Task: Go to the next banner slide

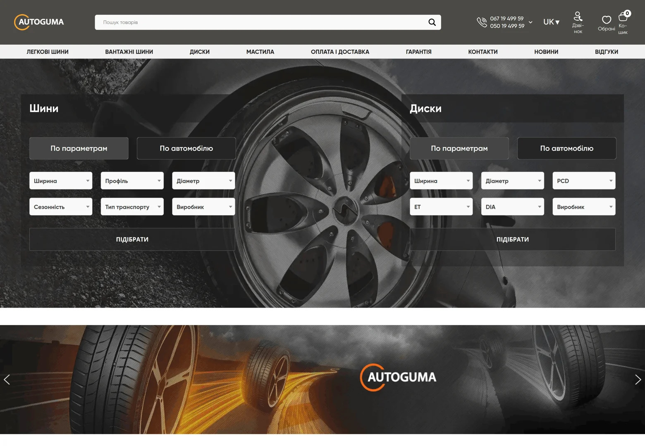Action: [x=638, y=380]
